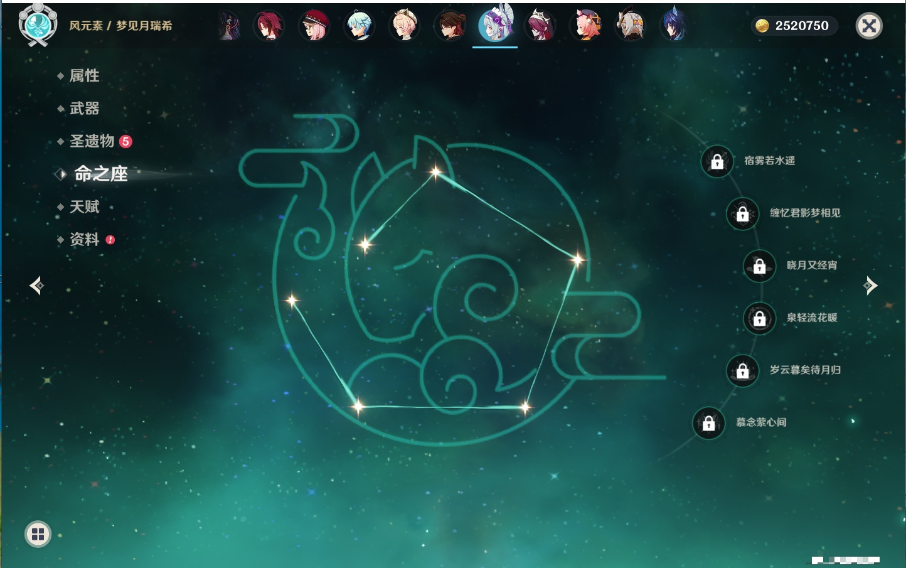This screenshot has height=568, width=906.
Task: Click the lock icon beside 泉轻流花暖
Action: click(x=760, y=318)
